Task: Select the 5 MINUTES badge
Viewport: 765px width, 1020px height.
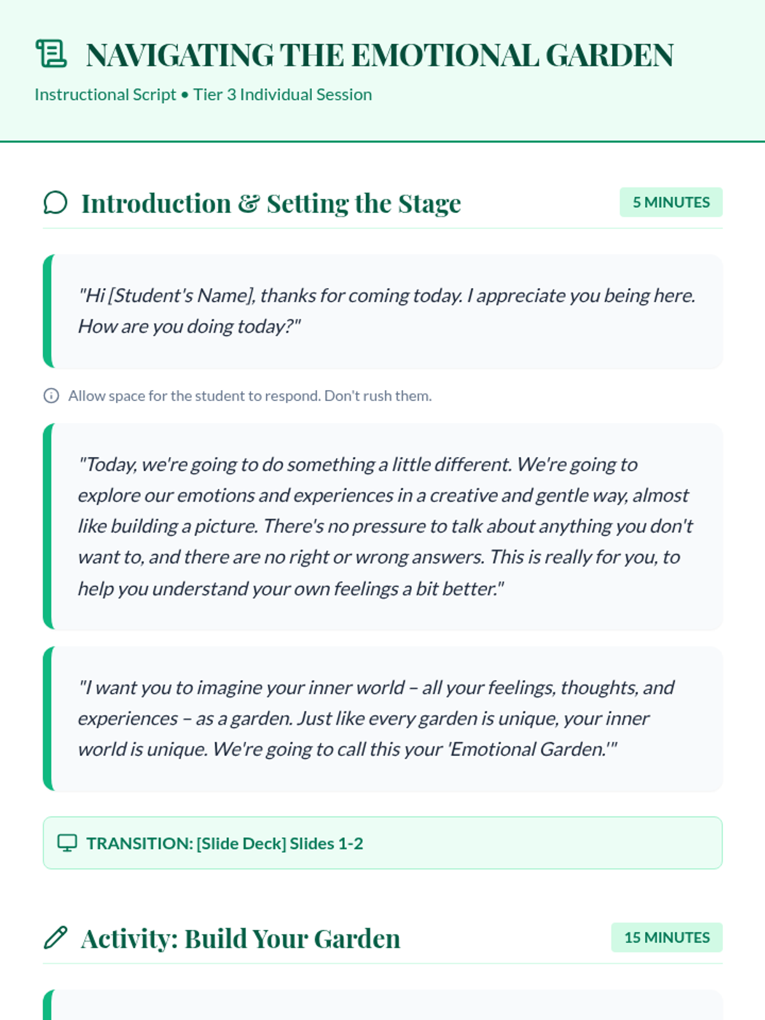Action: point(671,202)
